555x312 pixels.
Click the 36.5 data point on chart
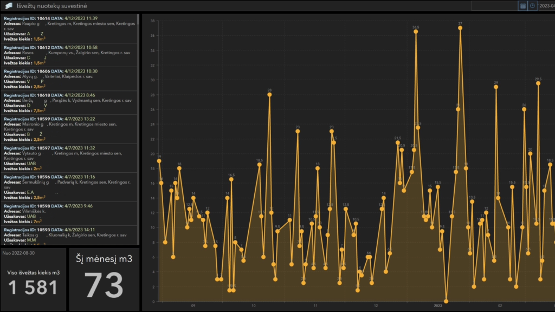pos(416,31)
